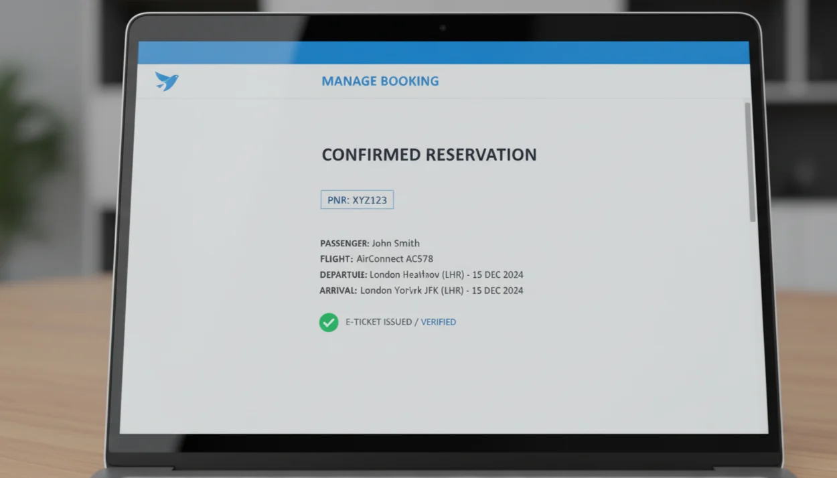
Task: Click the blue bird airline logo
Action: coord(166,81)
